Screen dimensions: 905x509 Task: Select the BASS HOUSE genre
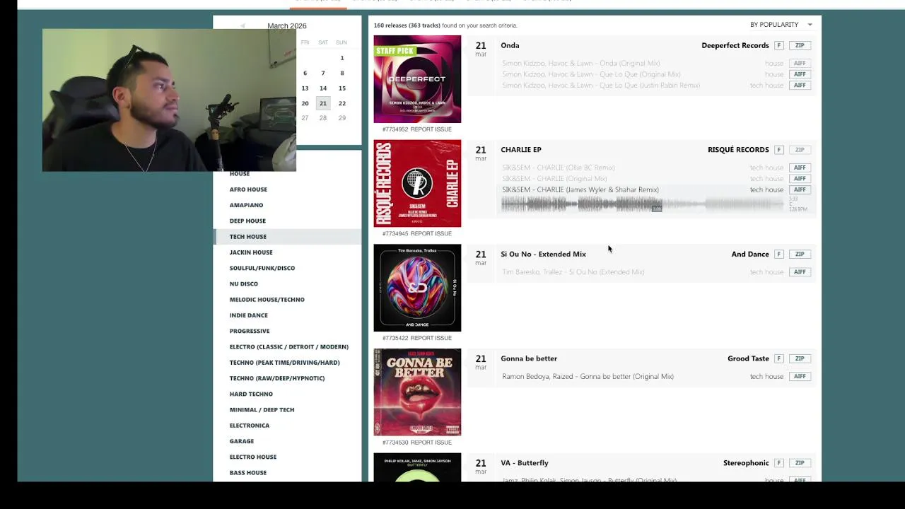248,473
